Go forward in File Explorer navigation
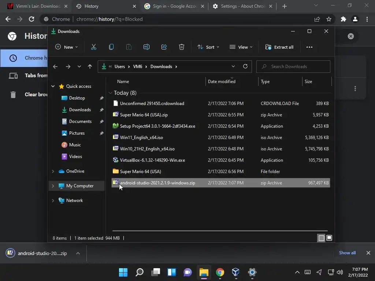This screenshot has width=375, height=281. (68, 67)
